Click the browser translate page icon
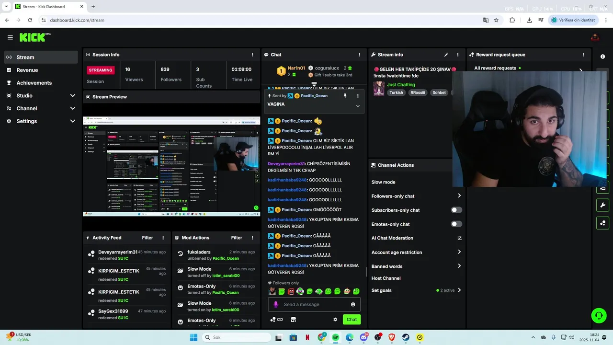Viewport: 613px width, 345px height. click(486, 20)
